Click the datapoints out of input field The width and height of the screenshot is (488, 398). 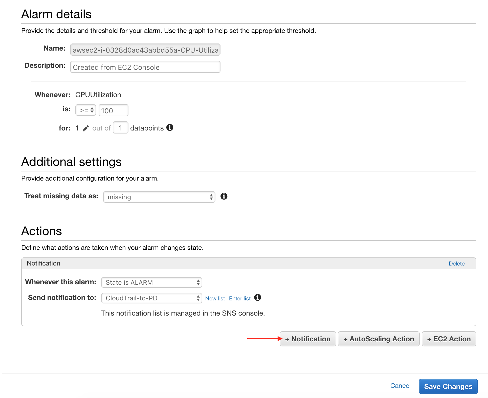coord(120,128)
